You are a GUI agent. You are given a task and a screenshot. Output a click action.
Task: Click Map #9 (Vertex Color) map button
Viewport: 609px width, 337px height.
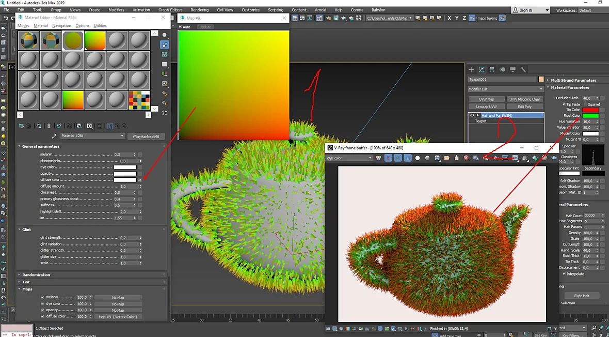(118, 317)
